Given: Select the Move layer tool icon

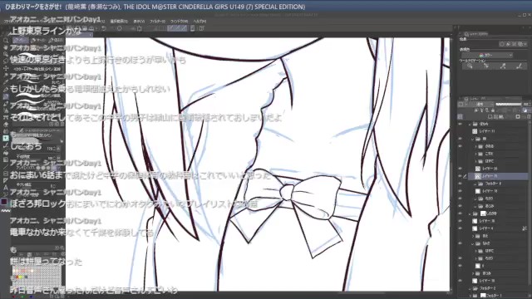Looking at the screenshot, I should (x=6, y=68).
